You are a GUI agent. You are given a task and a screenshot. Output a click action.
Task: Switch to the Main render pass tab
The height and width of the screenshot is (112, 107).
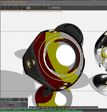coord(31,107)
